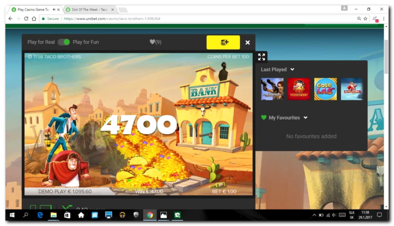This screenshot has width=394, height=226.
Task: Open the headphones app in taskbar
Action: tap(122, 215)
